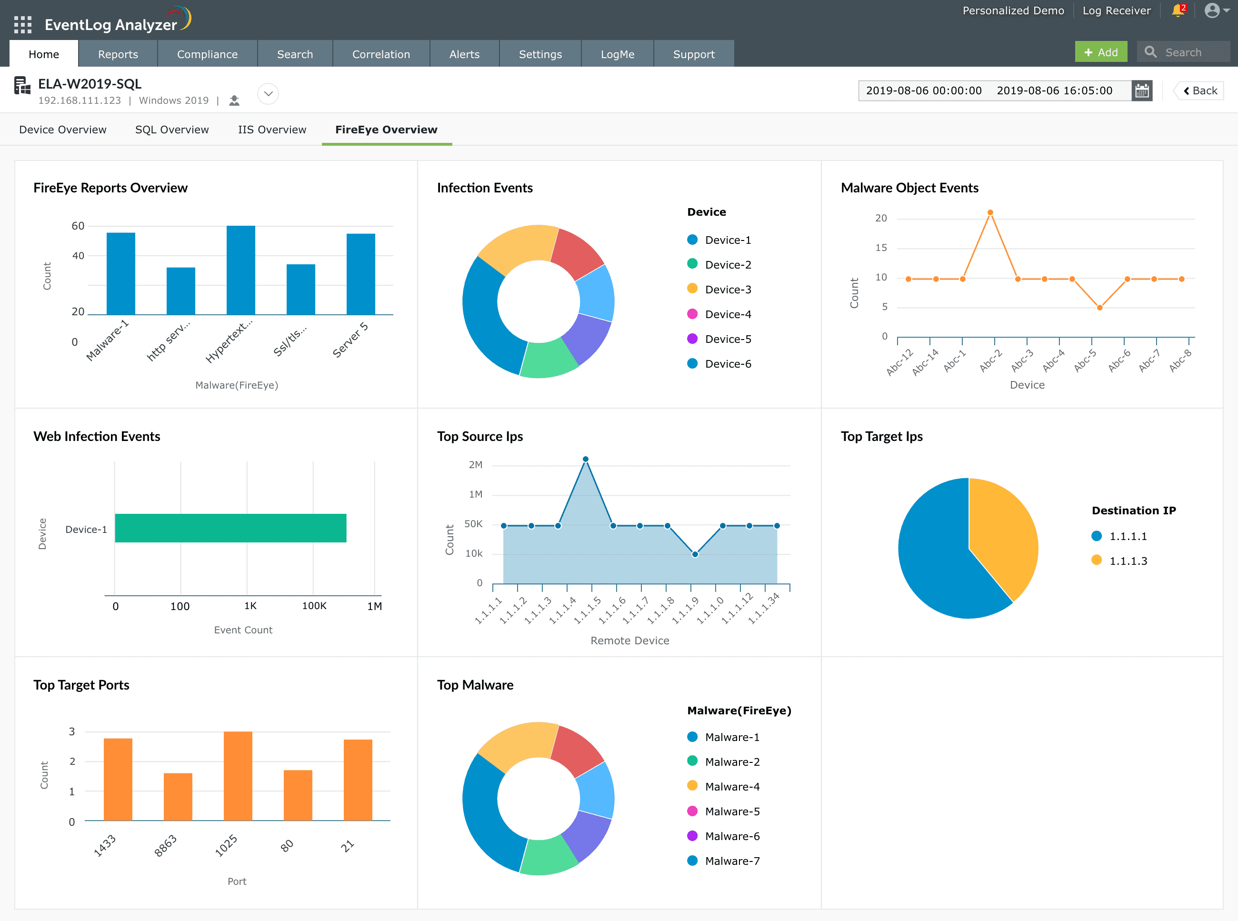Click the user icon beside Windows 2019

[x=234, y=101]
